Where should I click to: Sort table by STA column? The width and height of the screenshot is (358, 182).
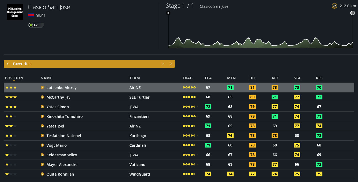pyautogui.click(x=297, y=78)
